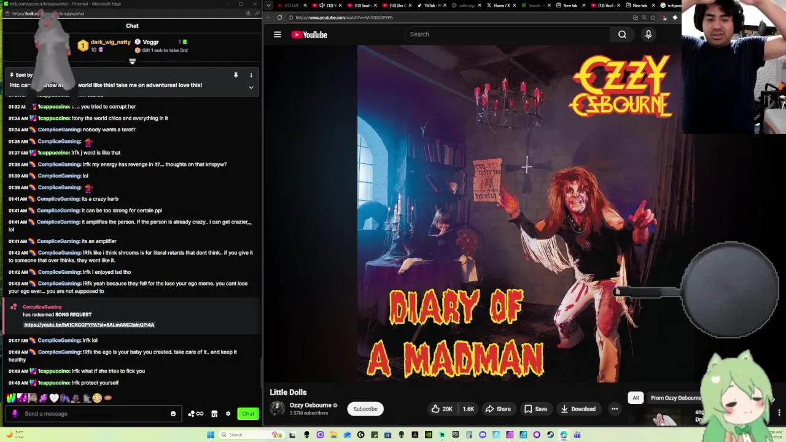The height and width of the screenshot is (442, 786).
Task: Click 1cappuccino in 'protect yourself' message
Action: 53,382
